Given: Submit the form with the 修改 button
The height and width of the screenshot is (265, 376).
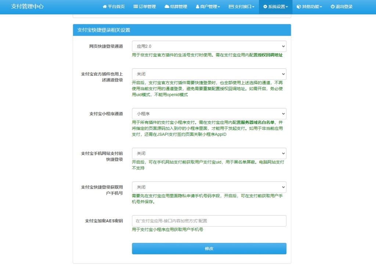Looking at the screenshot, I should tap(209, 249).
